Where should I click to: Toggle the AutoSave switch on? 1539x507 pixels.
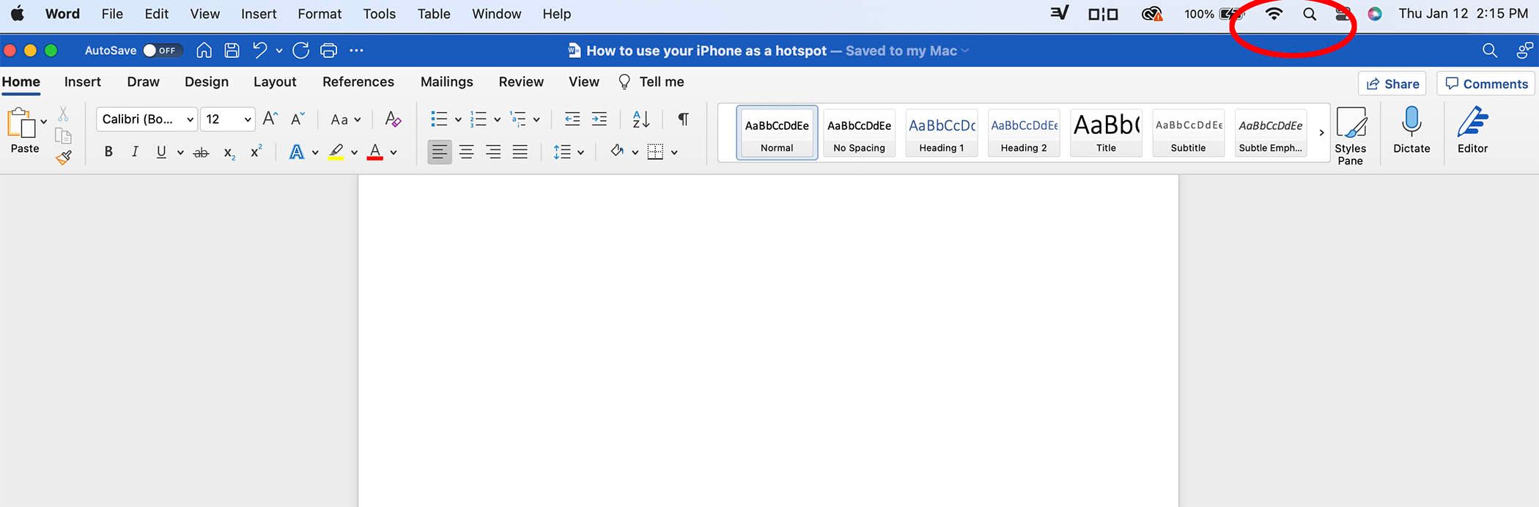tap(160, 51)
